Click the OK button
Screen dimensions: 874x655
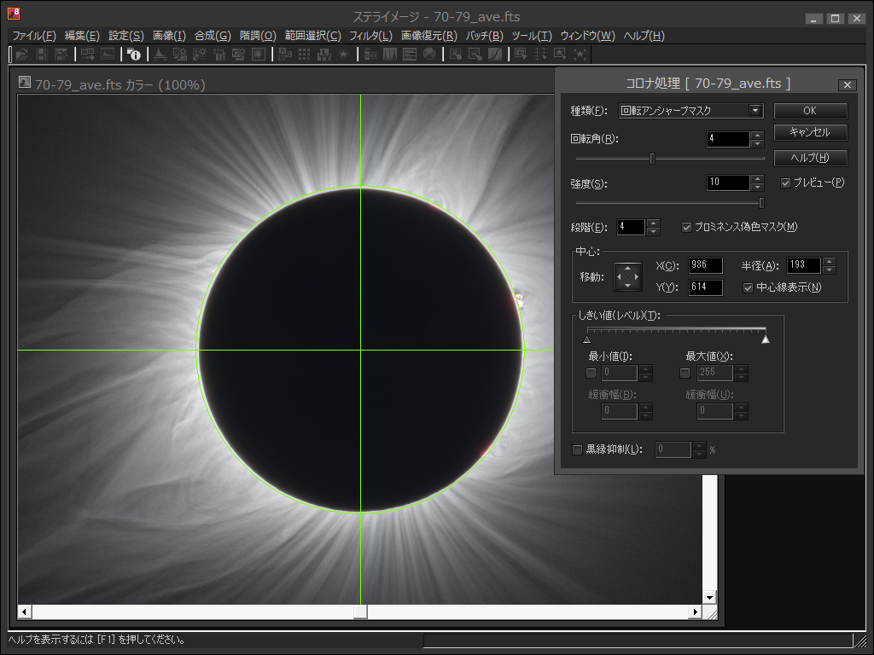pos(810,111)
